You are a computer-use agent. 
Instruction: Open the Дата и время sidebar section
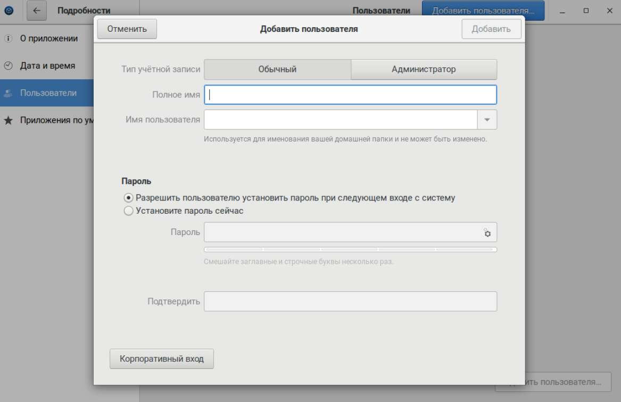coord(47,66)
